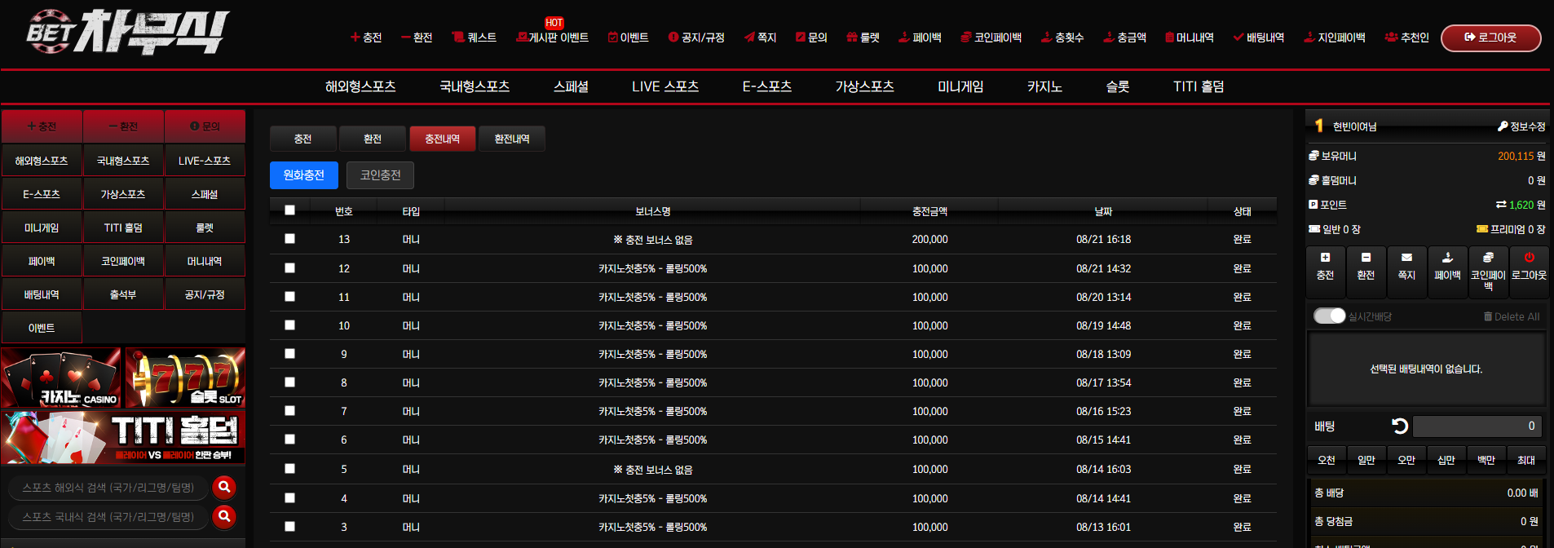Select the checkbox for row number 9
This screenshot has height=548, width=1554.
(289, 354)
